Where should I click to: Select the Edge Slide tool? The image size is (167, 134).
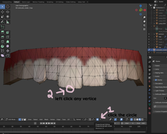2,51
